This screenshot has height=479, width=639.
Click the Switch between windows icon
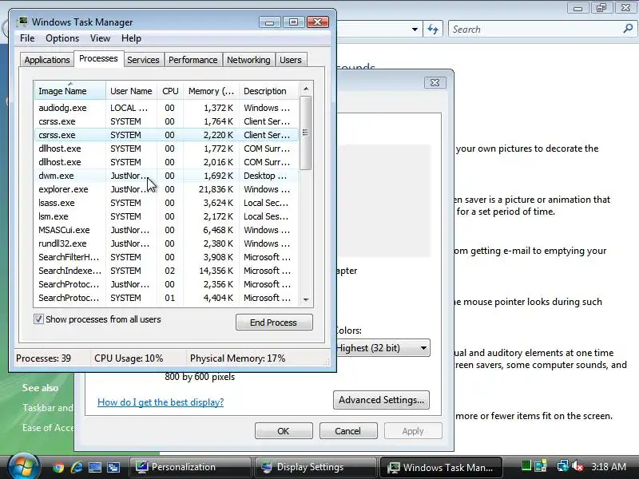113,467
